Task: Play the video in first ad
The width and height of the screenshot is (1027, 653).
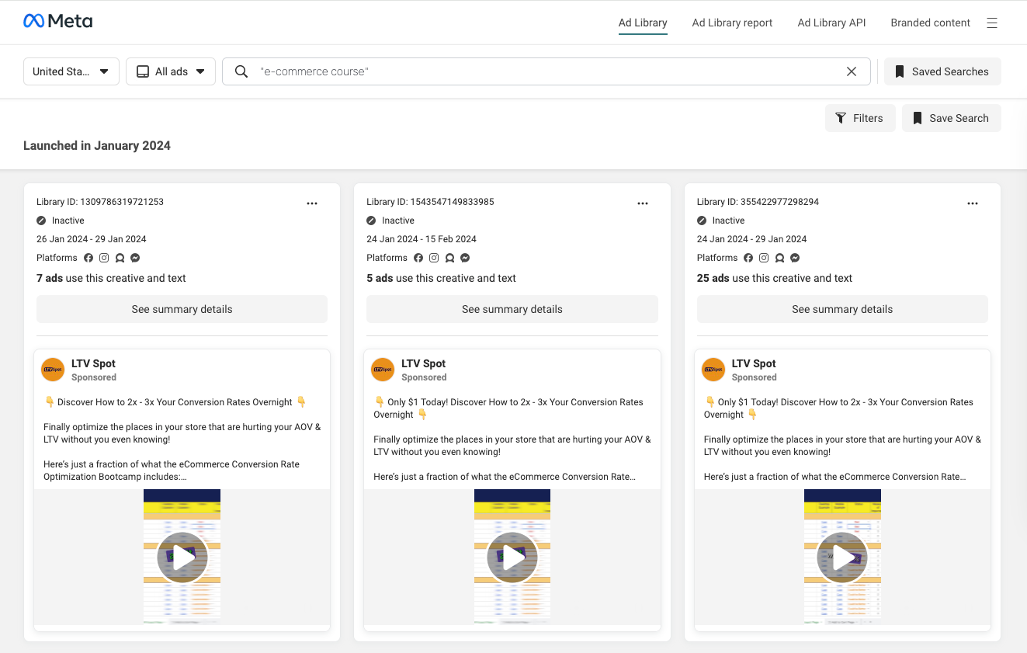Action: pos(182,557)
